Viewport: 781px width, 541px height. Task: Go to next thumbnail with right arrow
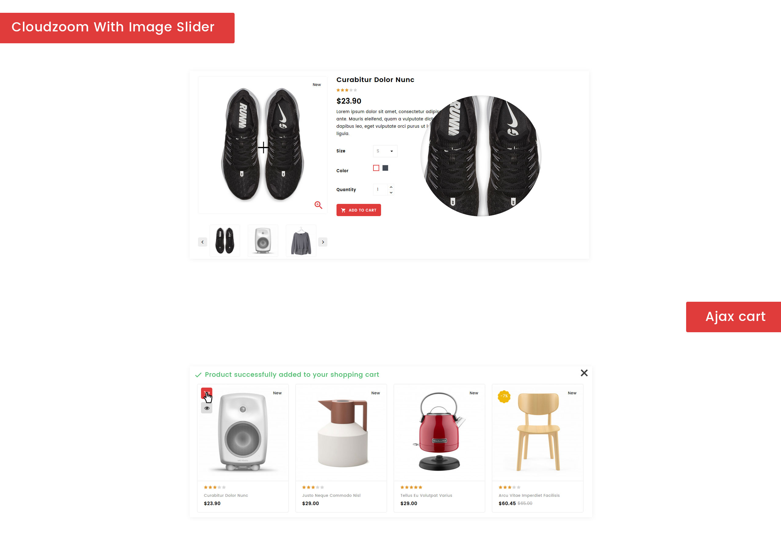click(323, 242)
